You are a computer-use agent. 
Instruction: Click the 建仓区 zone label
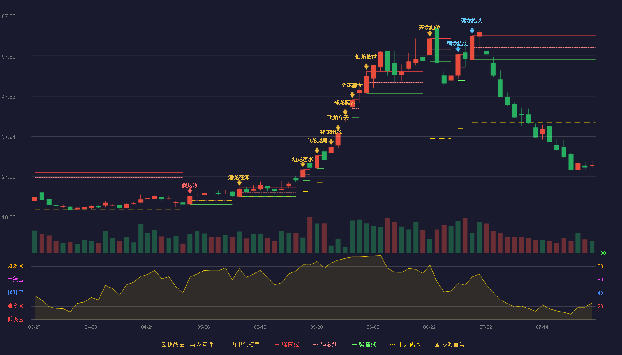point(15,306)
